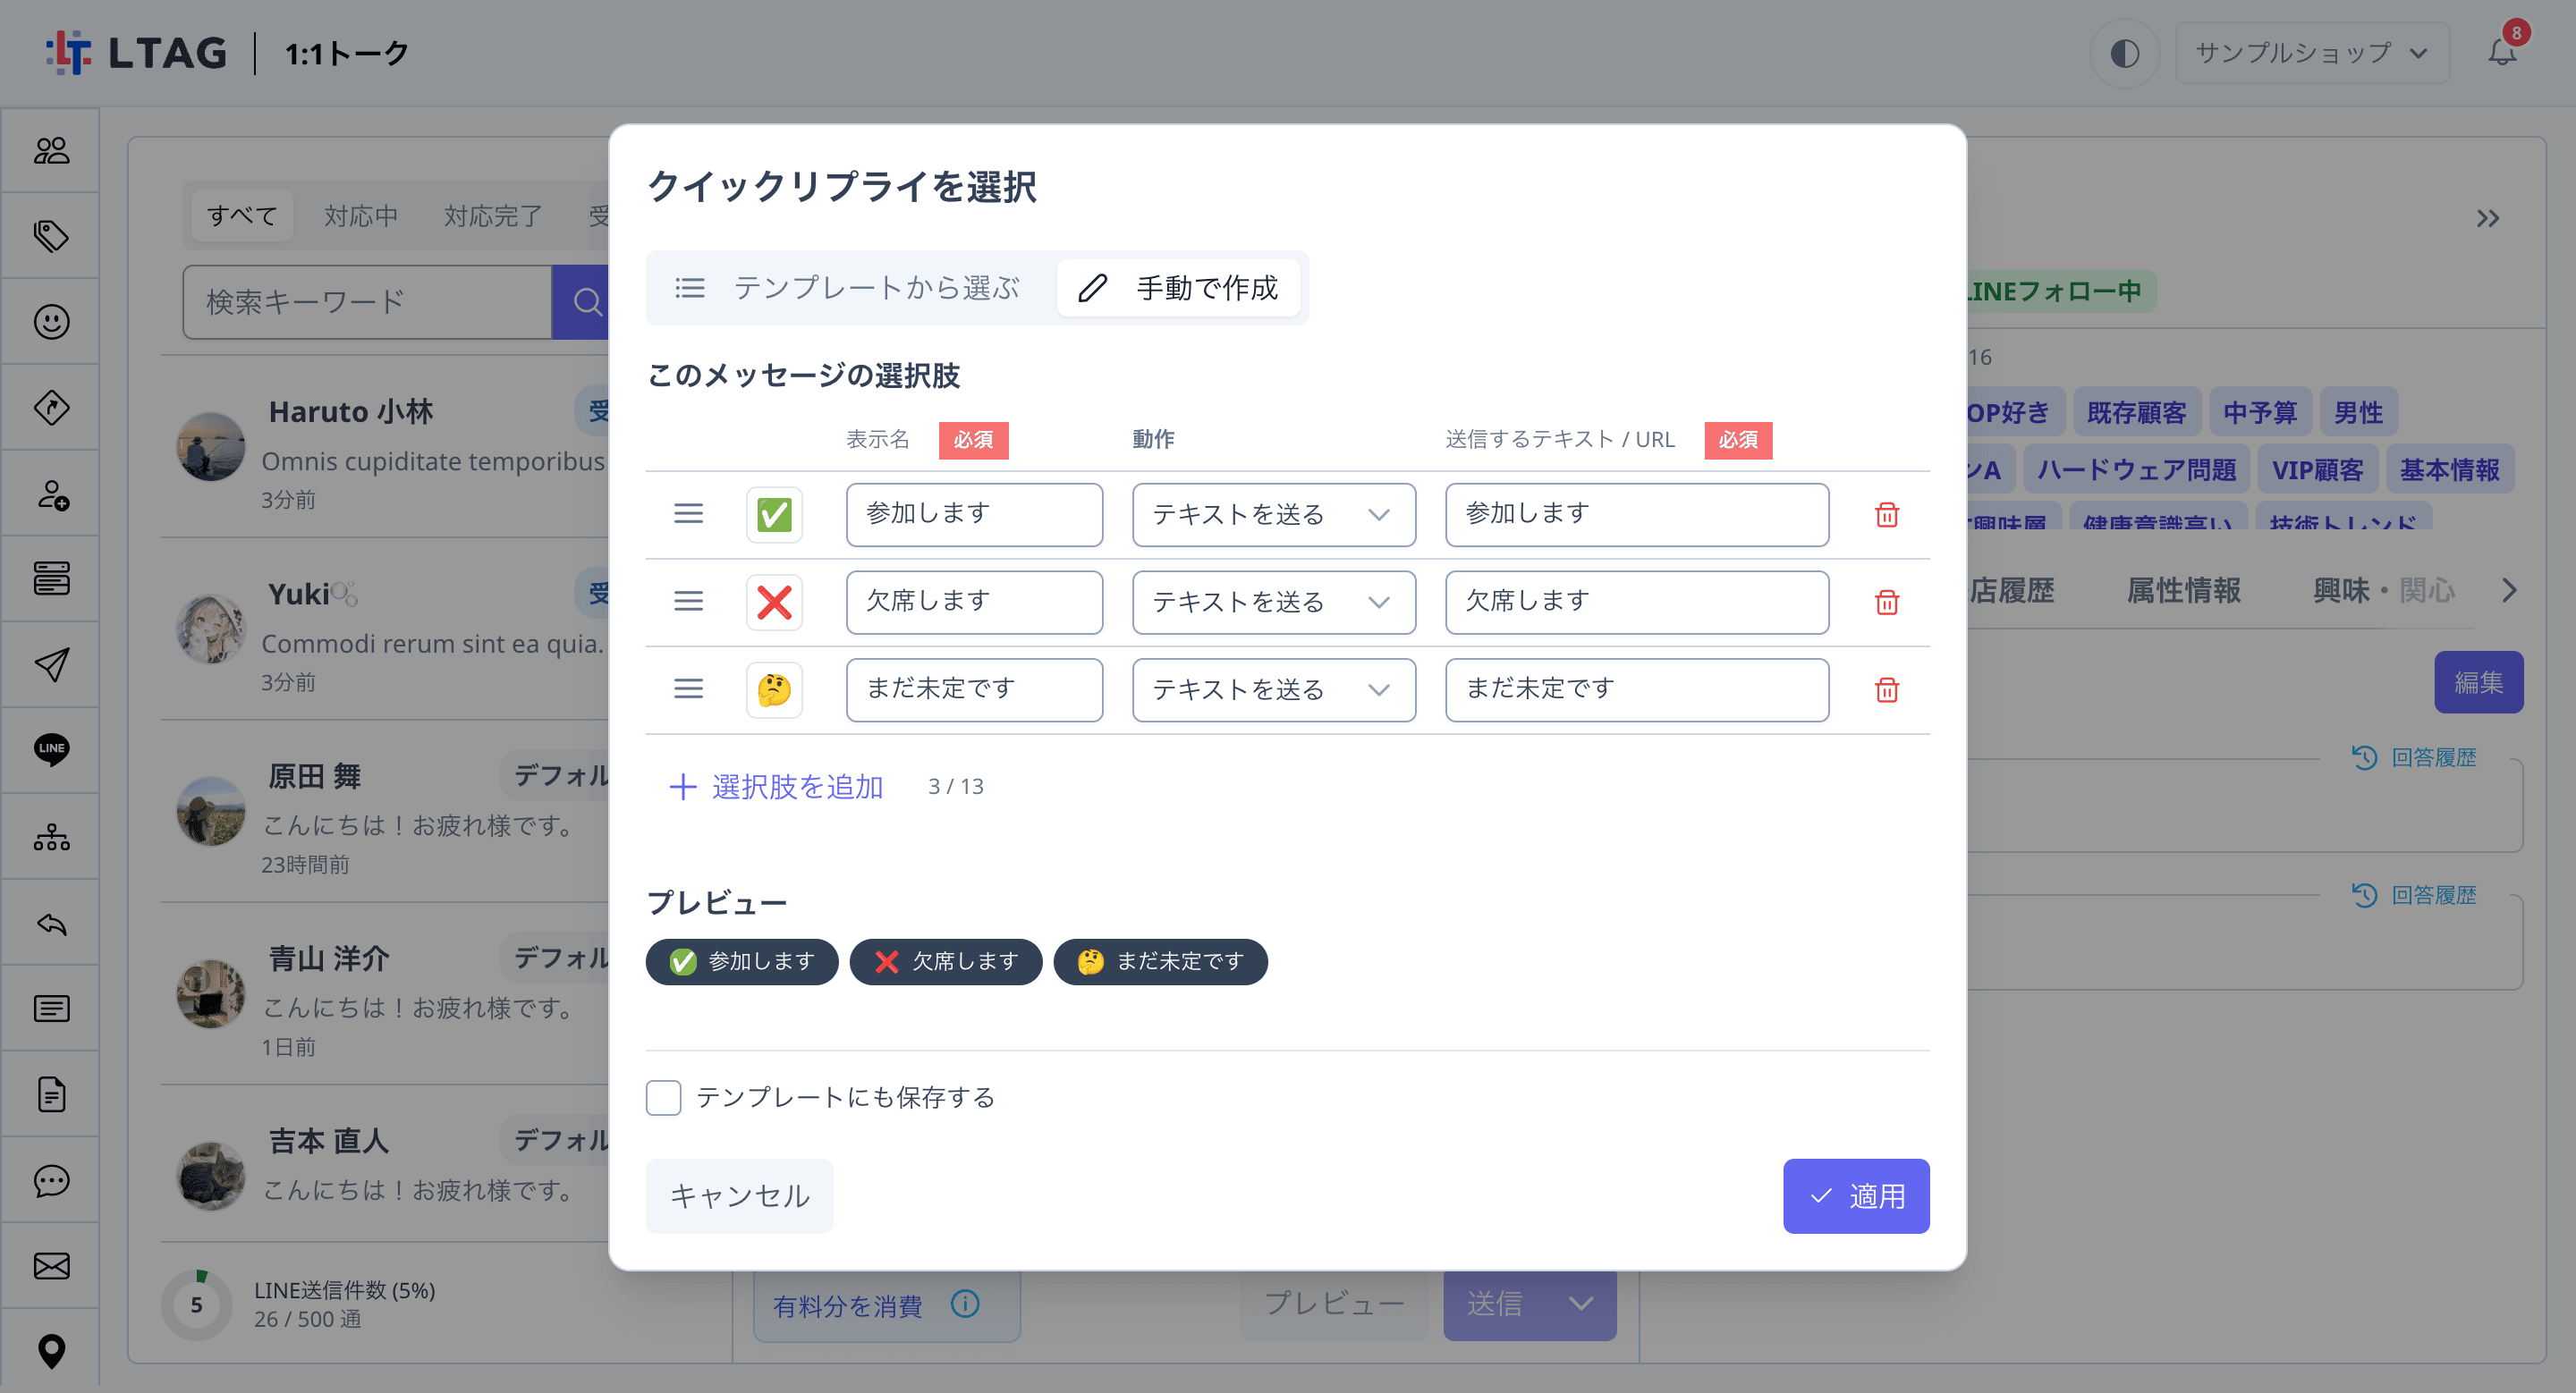The image size is (2576, 1393).
Task: Click send text field 欠席します
Action: click(1637, 603)
